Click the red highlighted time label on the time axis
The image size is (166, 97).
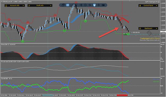click(122, 95)
